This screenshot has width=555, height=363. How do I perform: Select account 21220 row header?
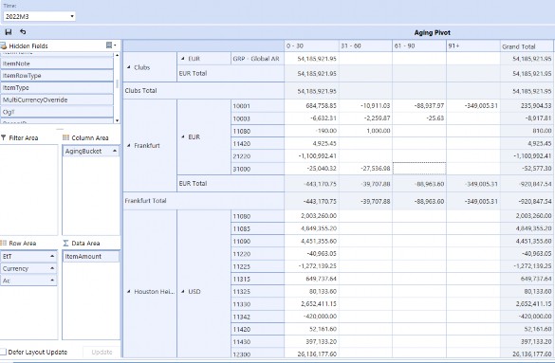(257, 156)
